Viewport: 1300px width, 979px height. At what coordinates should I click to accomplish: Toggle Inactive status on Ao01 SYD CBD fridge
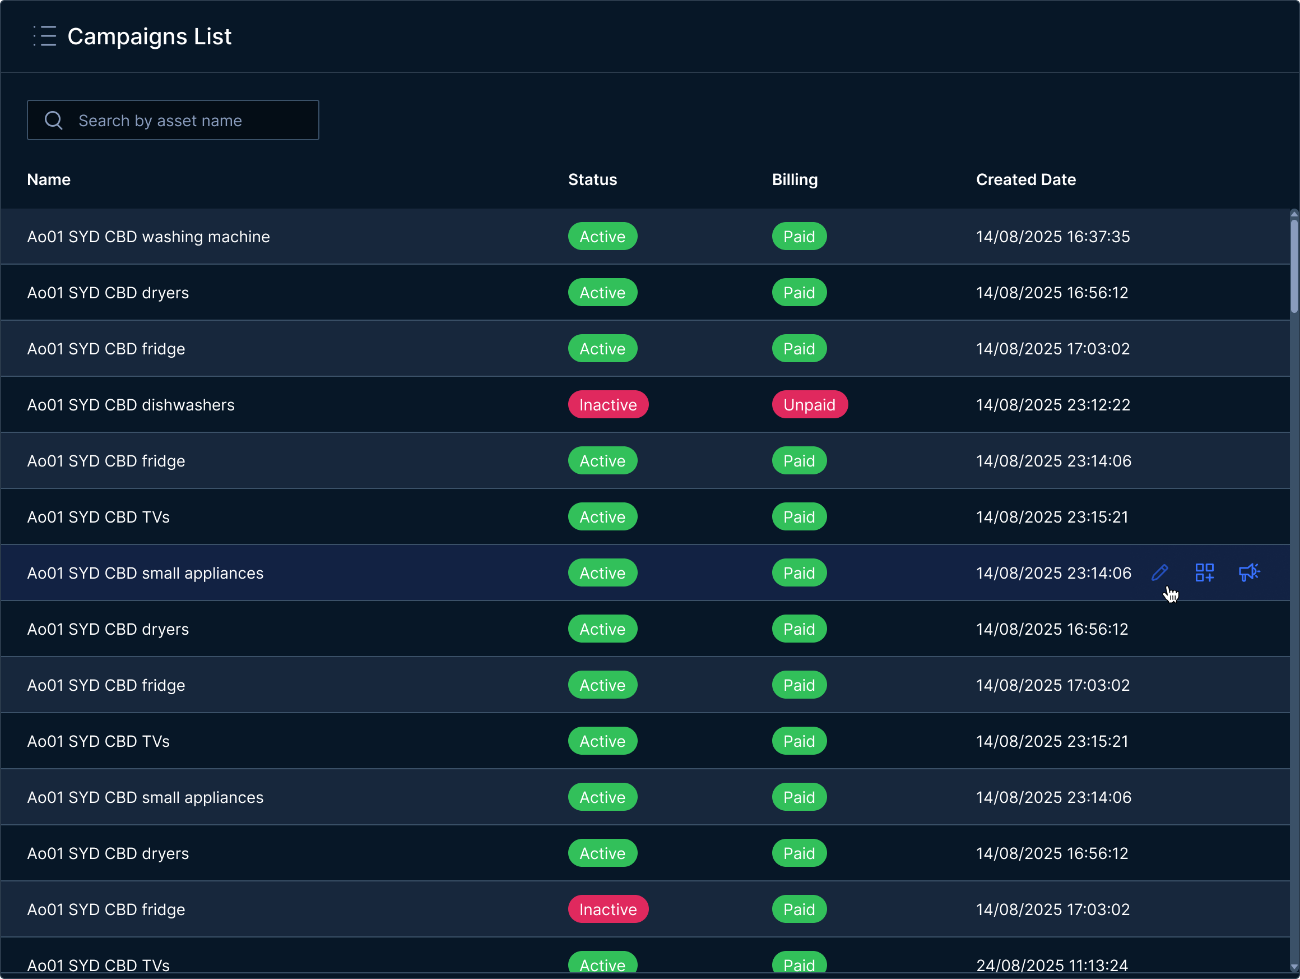(x=609, y=909)
